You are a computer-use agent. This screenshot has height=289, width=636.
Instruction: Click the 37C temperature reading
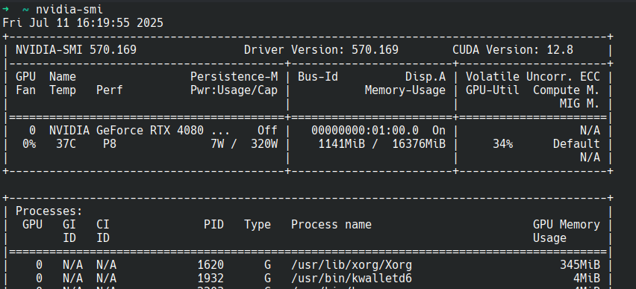tap(66, 143)
